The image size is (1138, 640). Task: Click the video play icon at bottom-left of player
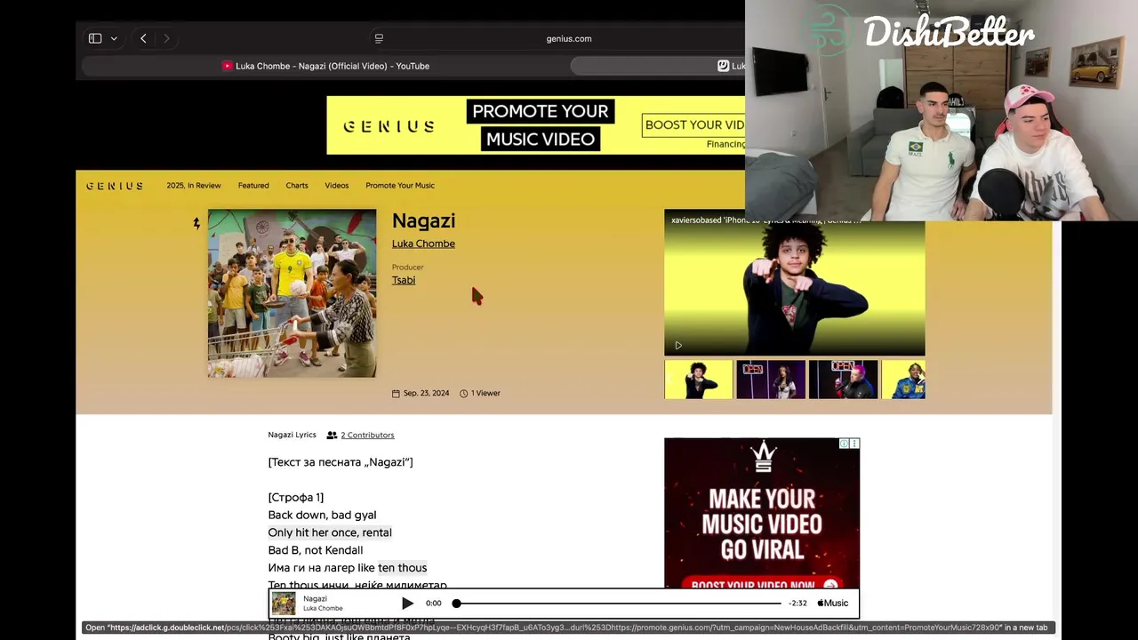(678, 346)
